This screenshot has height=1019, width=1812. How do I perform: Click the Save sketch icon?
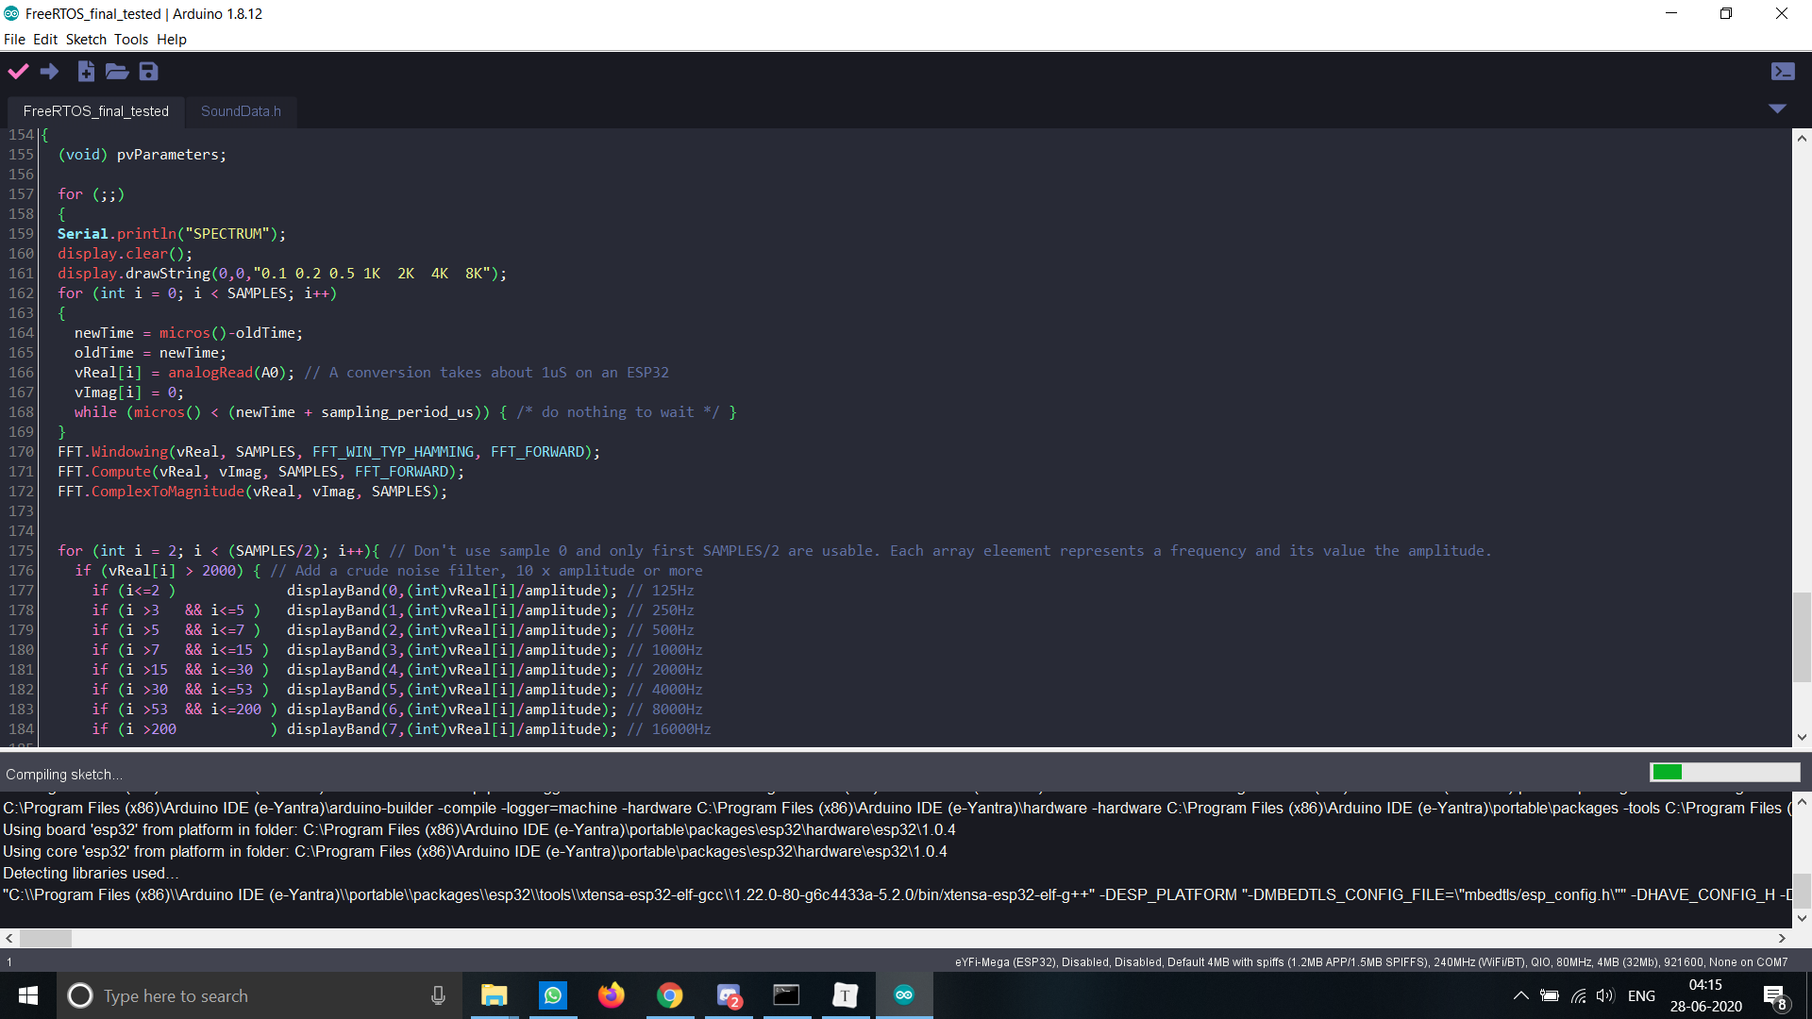click(x=148, y=71)
